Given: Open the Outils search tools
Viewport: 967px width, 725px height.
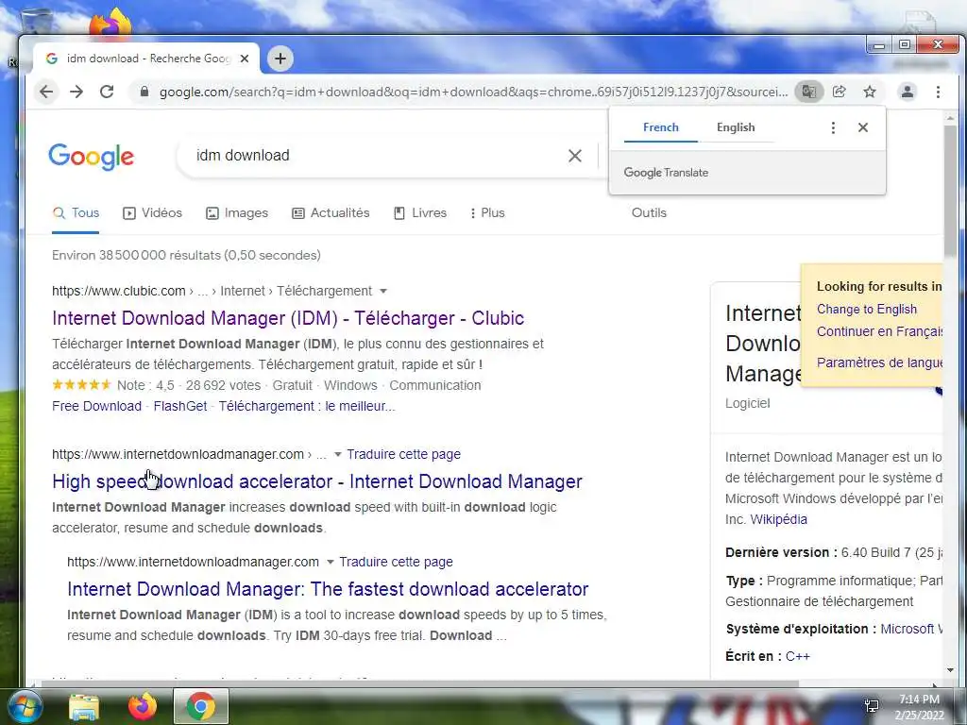Looking at the screenshot, I should tap(649, 213).
